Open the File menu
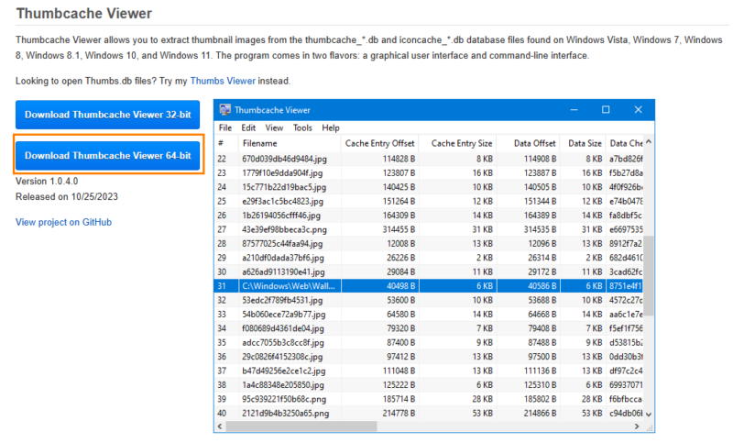This screenshot has width=733, height=443. [224, 127]
